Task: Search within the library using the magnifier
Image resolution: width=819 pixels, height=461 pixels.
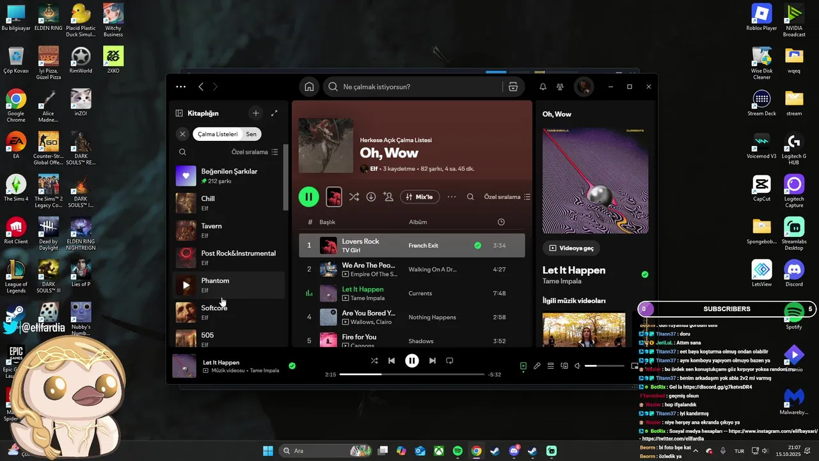Action: [182, 152]
